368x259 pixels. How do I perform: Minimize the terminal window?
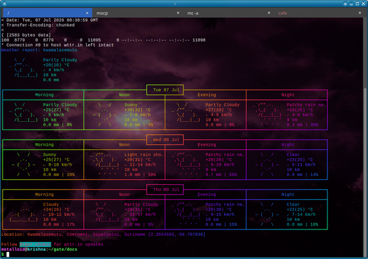click(x=351, y=3)
